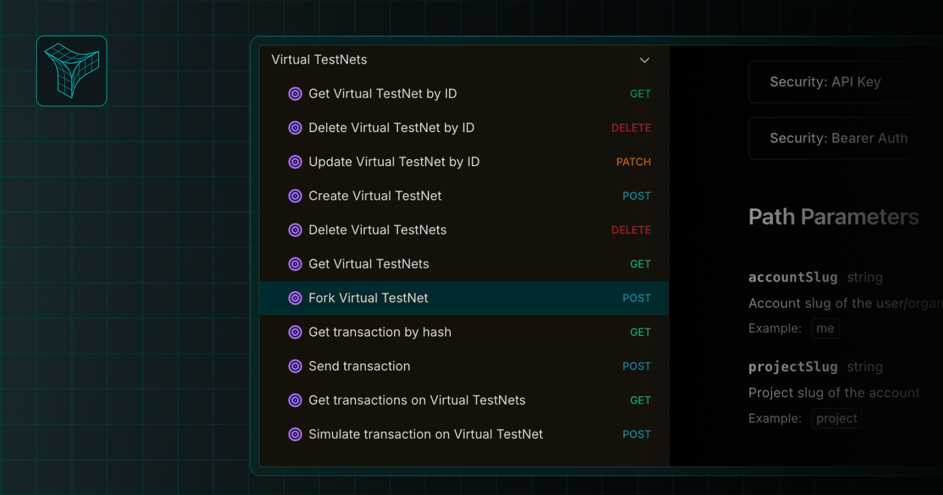Click the icon next to Get transaction by hash
Screen dimensions: 943x495
pyautogui.click(x=295, y=332)
